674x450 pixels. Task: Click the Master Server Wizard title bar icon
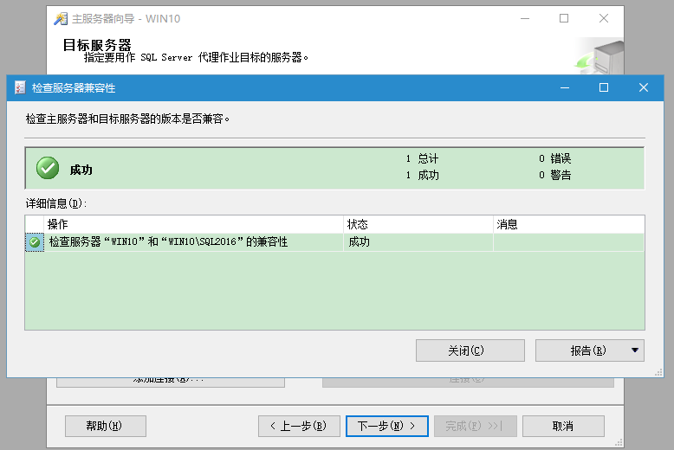61,18
